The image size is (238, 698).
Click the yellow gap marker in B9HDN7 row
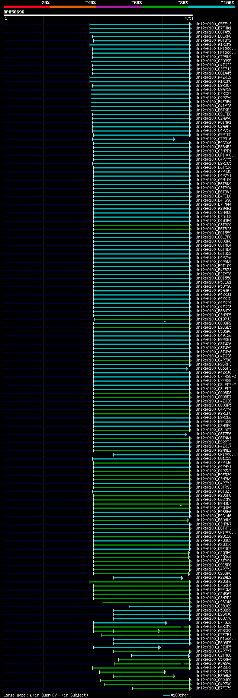coord(181,505)
